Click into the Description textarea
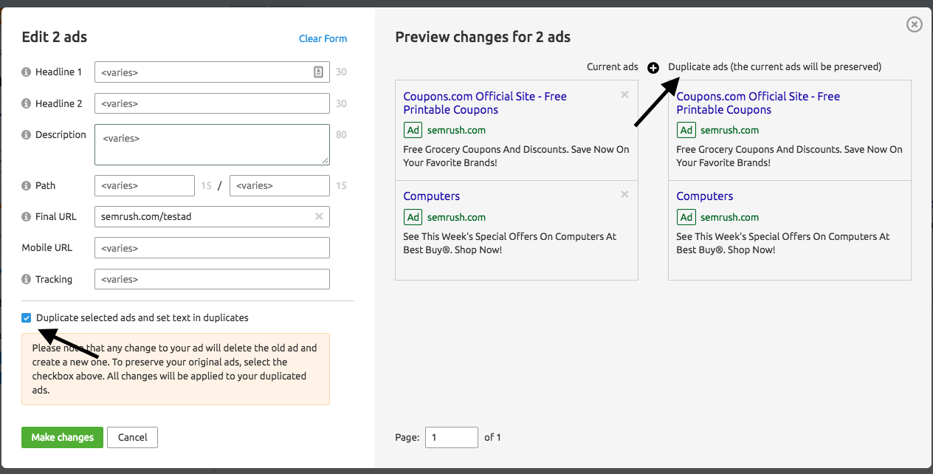The width and height of the screenshot is (933, 474). pyautogui.click(x=212, y=145)
